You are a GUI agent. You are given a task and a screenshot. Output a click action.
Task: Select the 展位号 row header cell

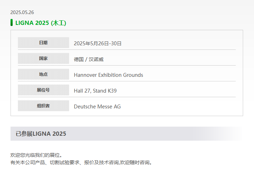44,90
